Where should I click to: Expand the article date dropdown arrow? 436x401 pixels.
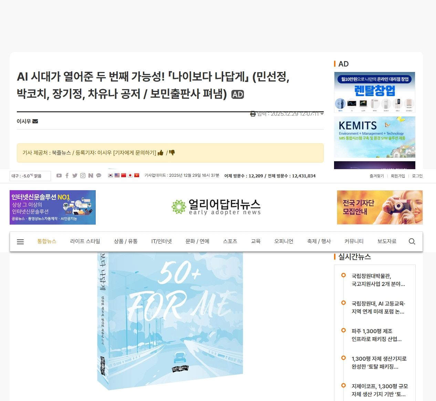click(322, 114)
